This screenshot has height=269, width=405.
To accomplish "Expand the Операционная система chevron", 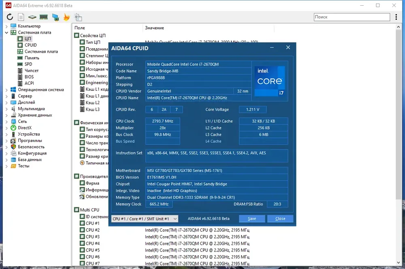I will 6,90.
